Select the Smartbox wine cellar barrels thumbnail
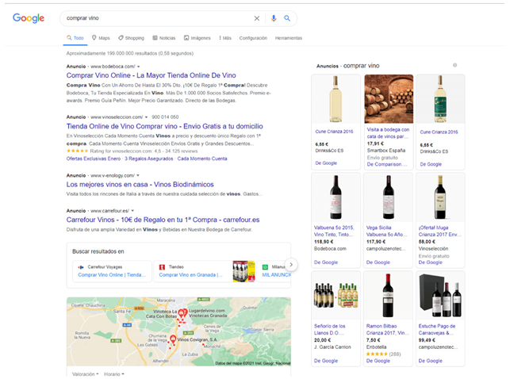The width and height of the screenshot is (510, 379). [388, 98]
